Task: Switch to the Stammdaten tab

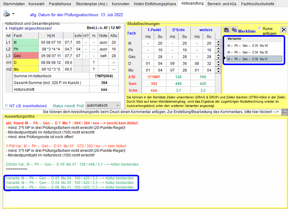Action: tap(14, 4)
